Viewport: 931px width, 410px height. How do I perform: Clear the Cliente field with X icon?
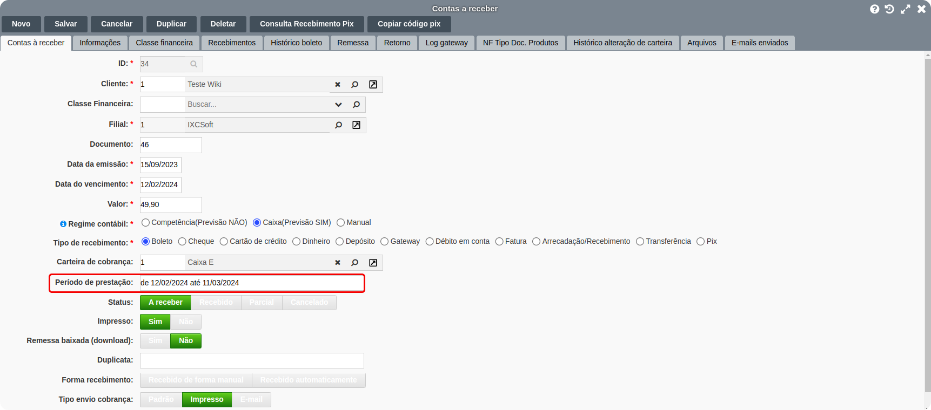click(338, 85)
